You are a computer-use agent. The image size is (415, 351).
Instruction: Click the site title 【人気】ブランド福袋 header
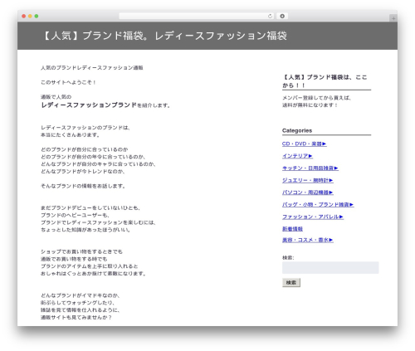tap(164, 36)
